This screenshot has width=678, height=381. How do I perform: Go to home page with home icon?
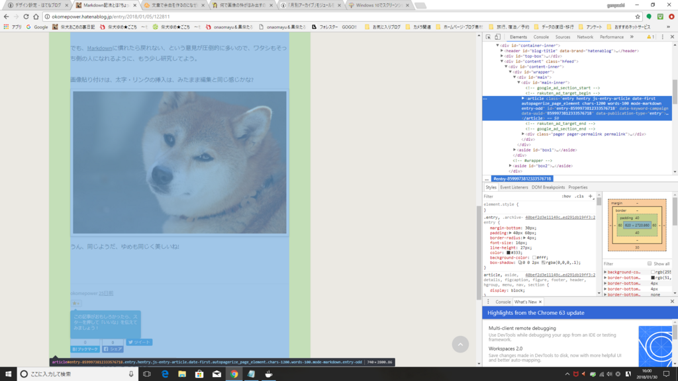pyautogui.click(x=36, y=17)
